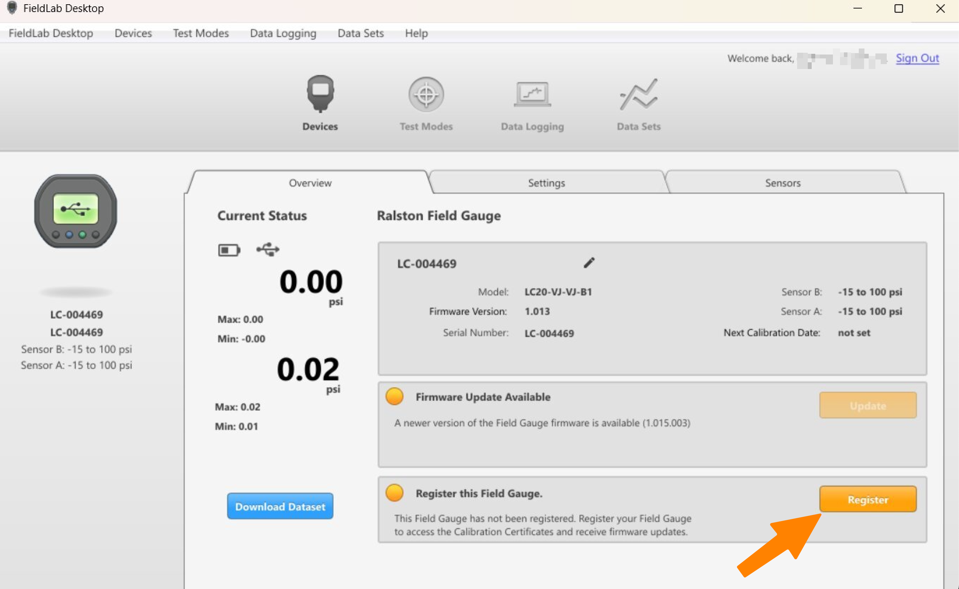
Task: Open the Data Logging menu
Action: tap(283, 33)
